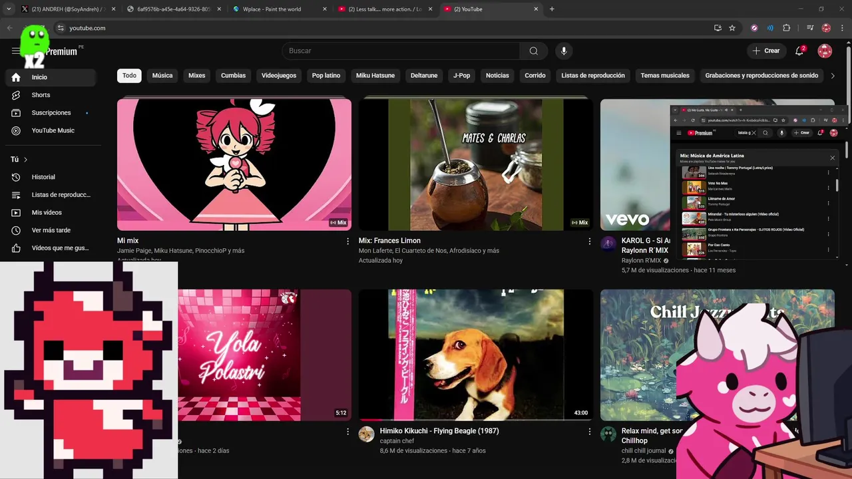Select the Todo filter chip
The height and width of the screenshot is (479, 852).
coord(129,76)
